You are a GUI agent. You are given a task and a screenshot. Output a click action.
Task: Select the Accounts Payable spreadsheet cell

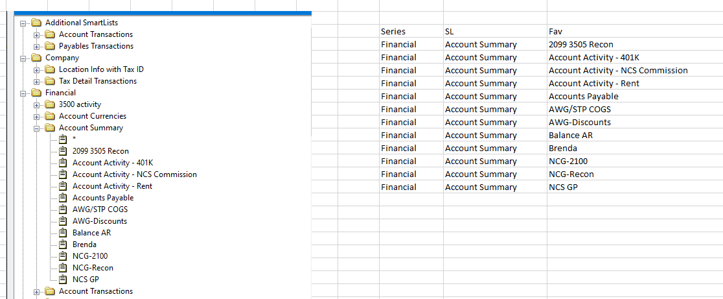(x=635, y=97)
